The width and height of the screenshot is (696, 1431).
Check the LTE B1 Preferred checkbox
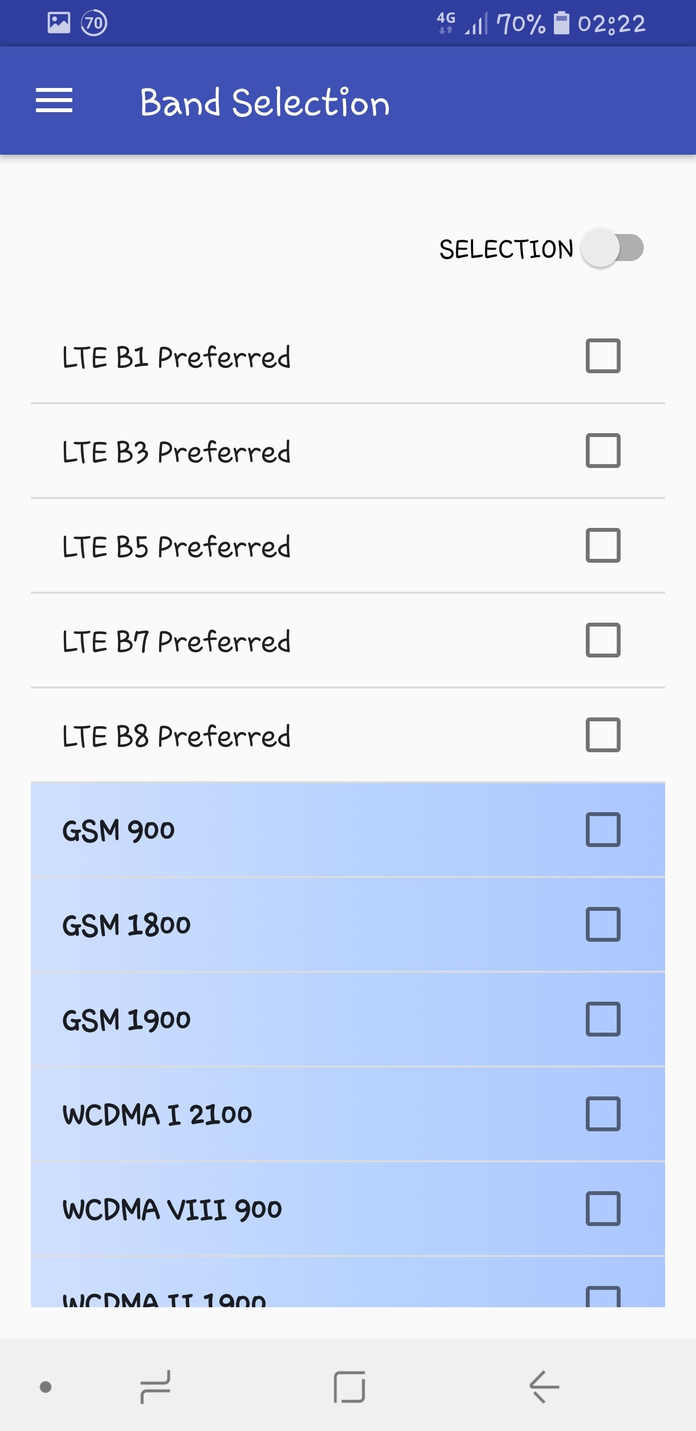click(x=603, y=355)
